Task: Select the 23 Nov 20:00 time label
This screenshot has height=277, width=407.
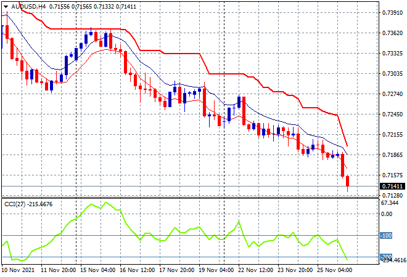Action: tap(295, 270)
